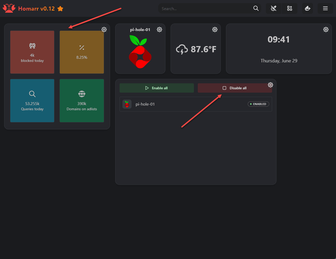Open the Docker whale icon

pyautogui.click(x=308, y=8)
